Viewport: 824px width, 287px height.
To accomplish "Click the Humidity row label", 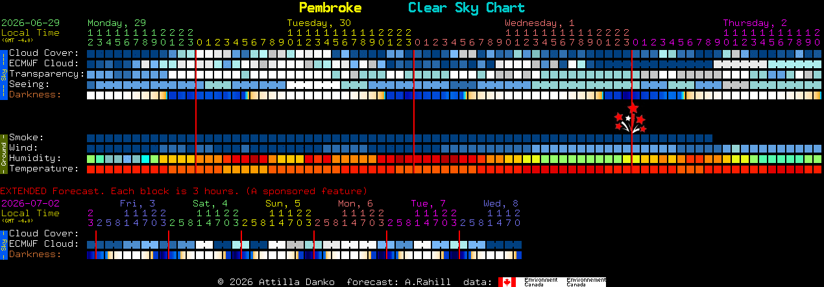I will click(x=35, y=158).
